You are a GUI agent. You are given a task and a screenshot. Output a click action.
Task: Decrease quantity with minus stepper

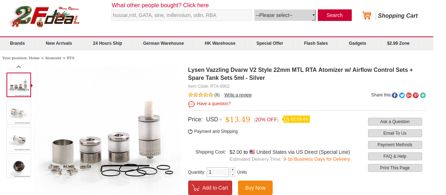tap(233, 174)
